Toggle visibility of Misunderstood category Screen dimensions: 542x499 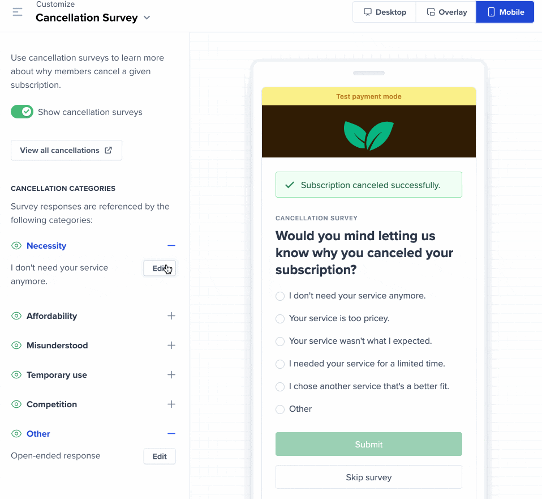[16, 346]
